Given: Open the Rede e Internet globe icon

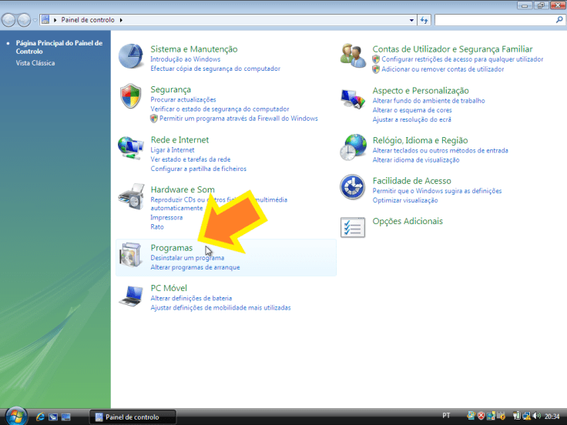Looking at the screenshot, I should click(130, 148).
